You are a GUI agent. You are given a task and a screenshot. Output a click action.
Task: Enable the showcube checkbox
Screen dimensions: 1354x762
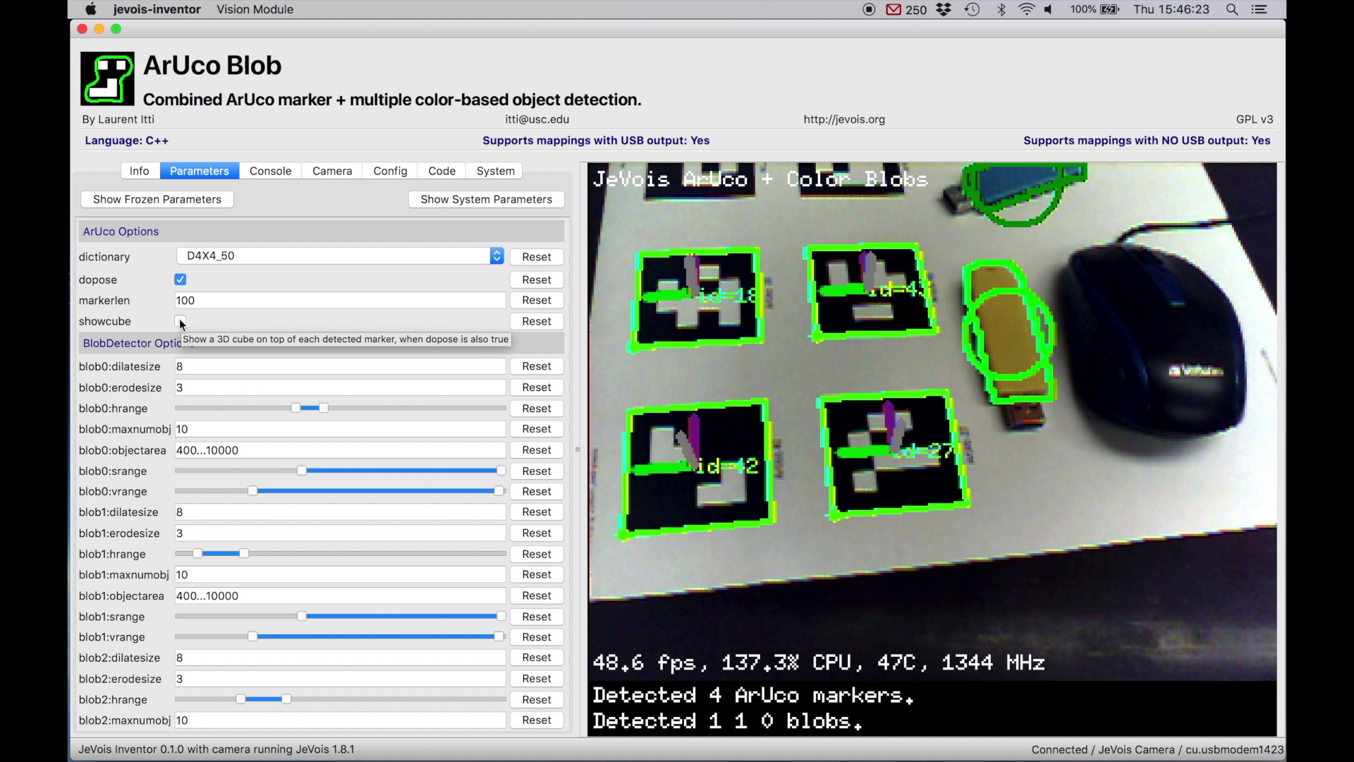pyautogui.click(x=181, y=321)
